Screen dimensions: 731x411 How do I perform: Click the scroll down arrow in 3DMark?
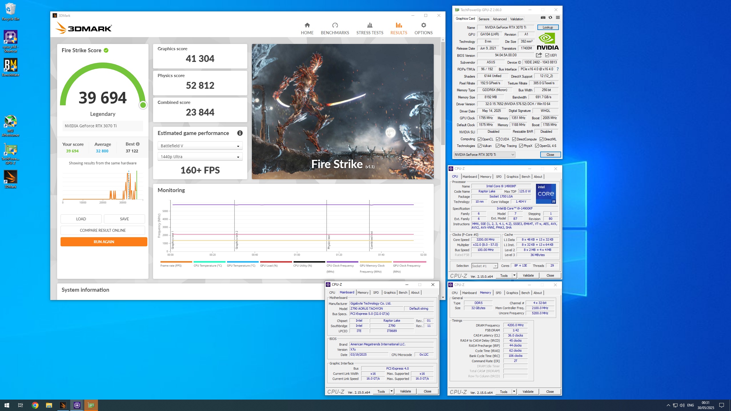443,297
